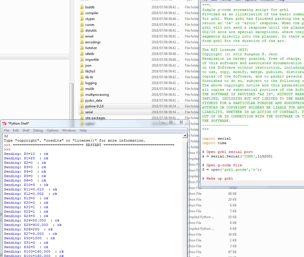Click the date modified for the bsddb folder
The height and width of the screenshot is (257, 304).
165,7
